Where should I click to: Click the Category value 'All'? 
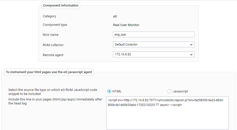(115, 16)
